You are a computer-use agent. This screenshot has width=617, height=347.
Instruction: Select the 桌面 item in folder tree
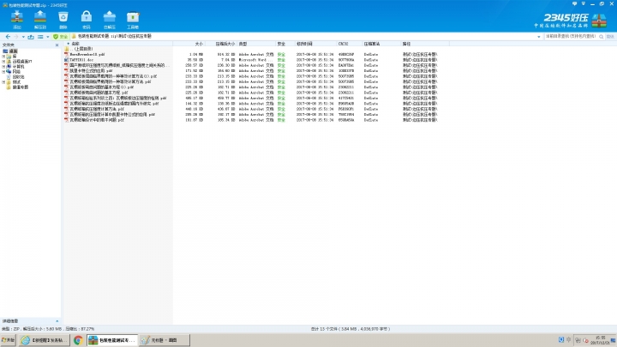pyautogui.click(x=13, y=51)
